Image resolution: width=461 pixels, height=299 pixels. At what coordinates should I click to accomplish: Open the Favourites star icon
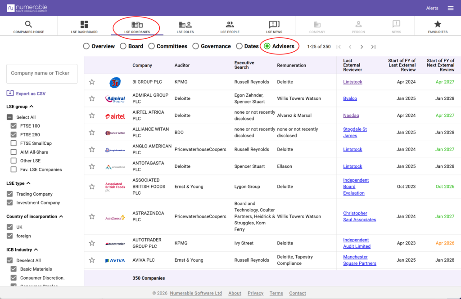(438, 24)
